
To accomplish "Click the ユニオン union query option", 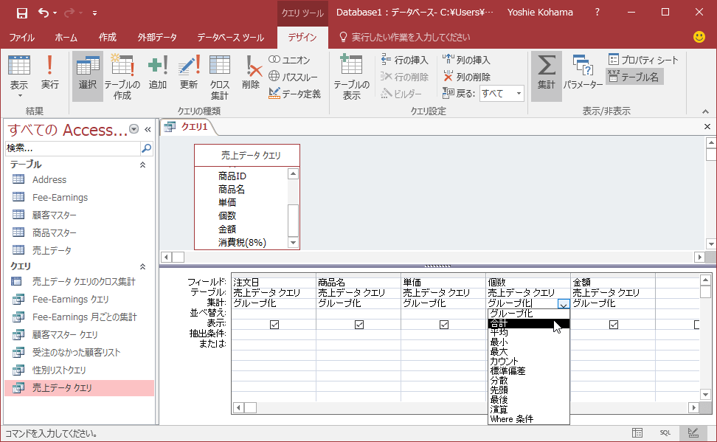I will (x=289, y=60).
